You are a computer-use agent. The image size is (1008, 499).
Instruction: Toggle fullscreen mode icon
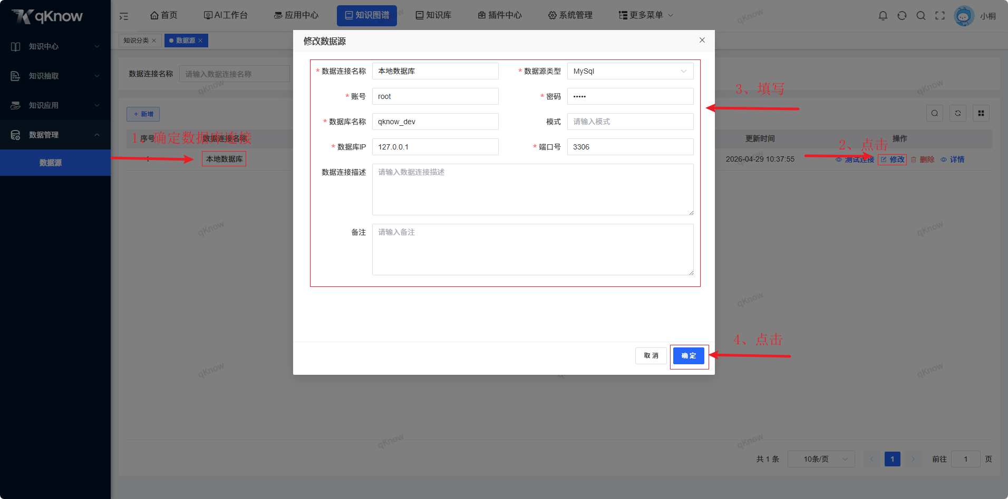pos(940,16)
